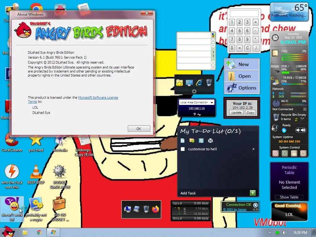Expand Local Area Connection dropdown
316x237 pixels.
click(212, 102)
